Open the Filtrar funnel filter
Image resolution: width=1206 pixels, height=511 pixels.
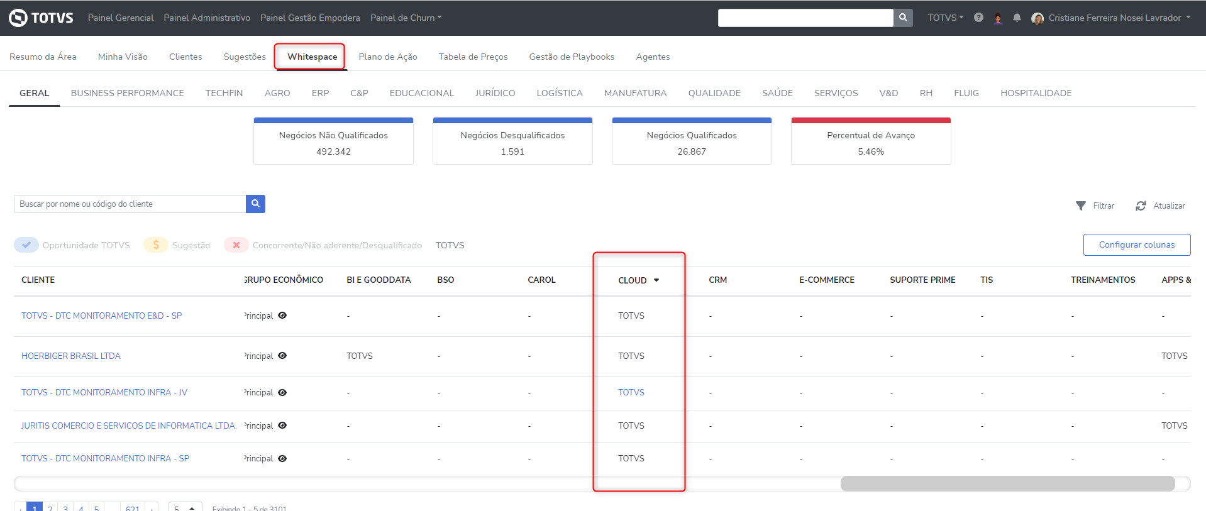pyautogui.click(x=1095, y=206)
